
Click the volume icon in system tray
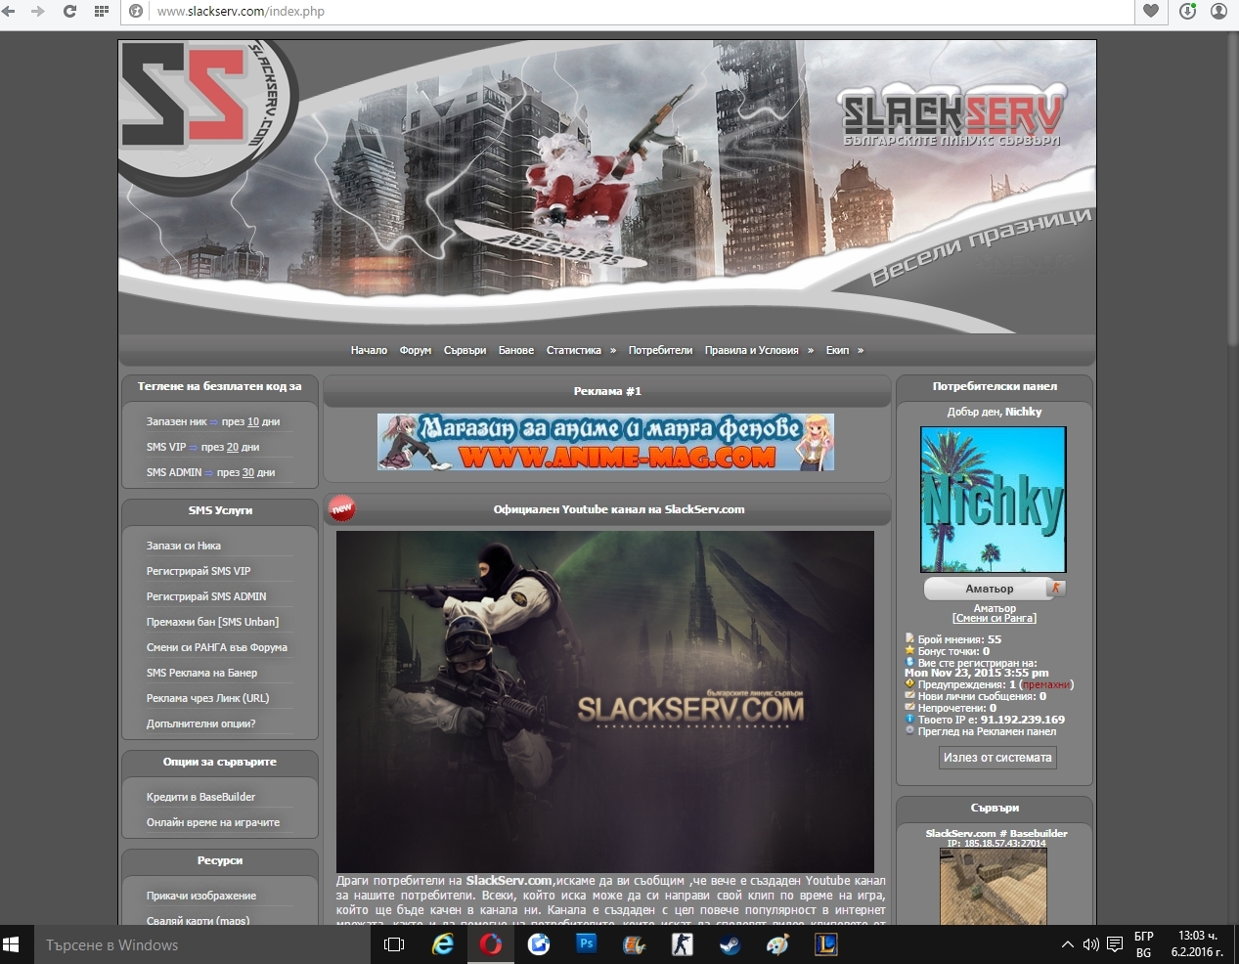1090,944
